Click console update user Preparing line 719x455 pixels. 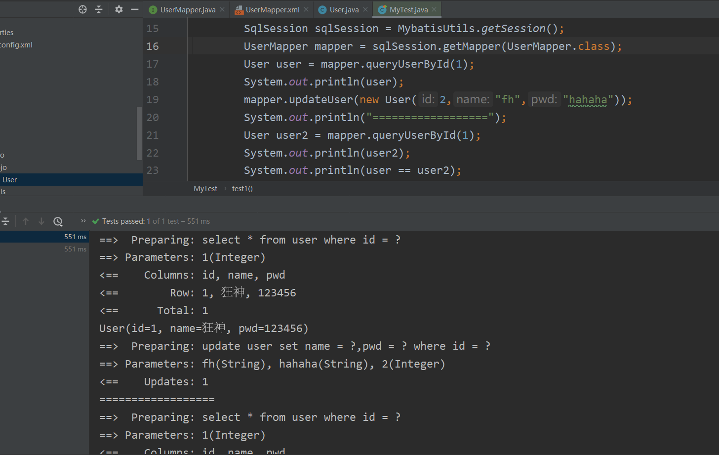point(295,346)
